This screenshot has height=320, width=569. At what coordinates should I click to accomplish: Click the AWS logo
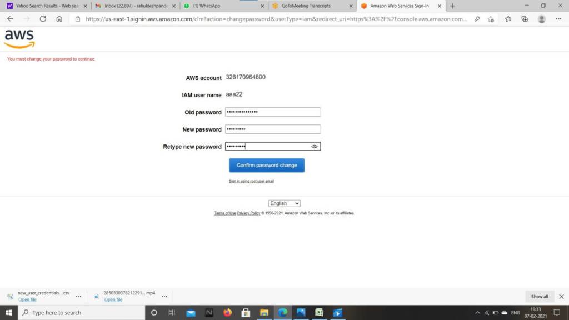(x=19, y=39)
